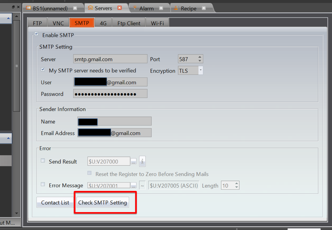Click the Recipe tab icon

tap(176, 8)
